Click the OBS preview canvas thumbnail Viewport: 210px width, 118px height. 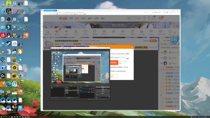tap(80, 68)
